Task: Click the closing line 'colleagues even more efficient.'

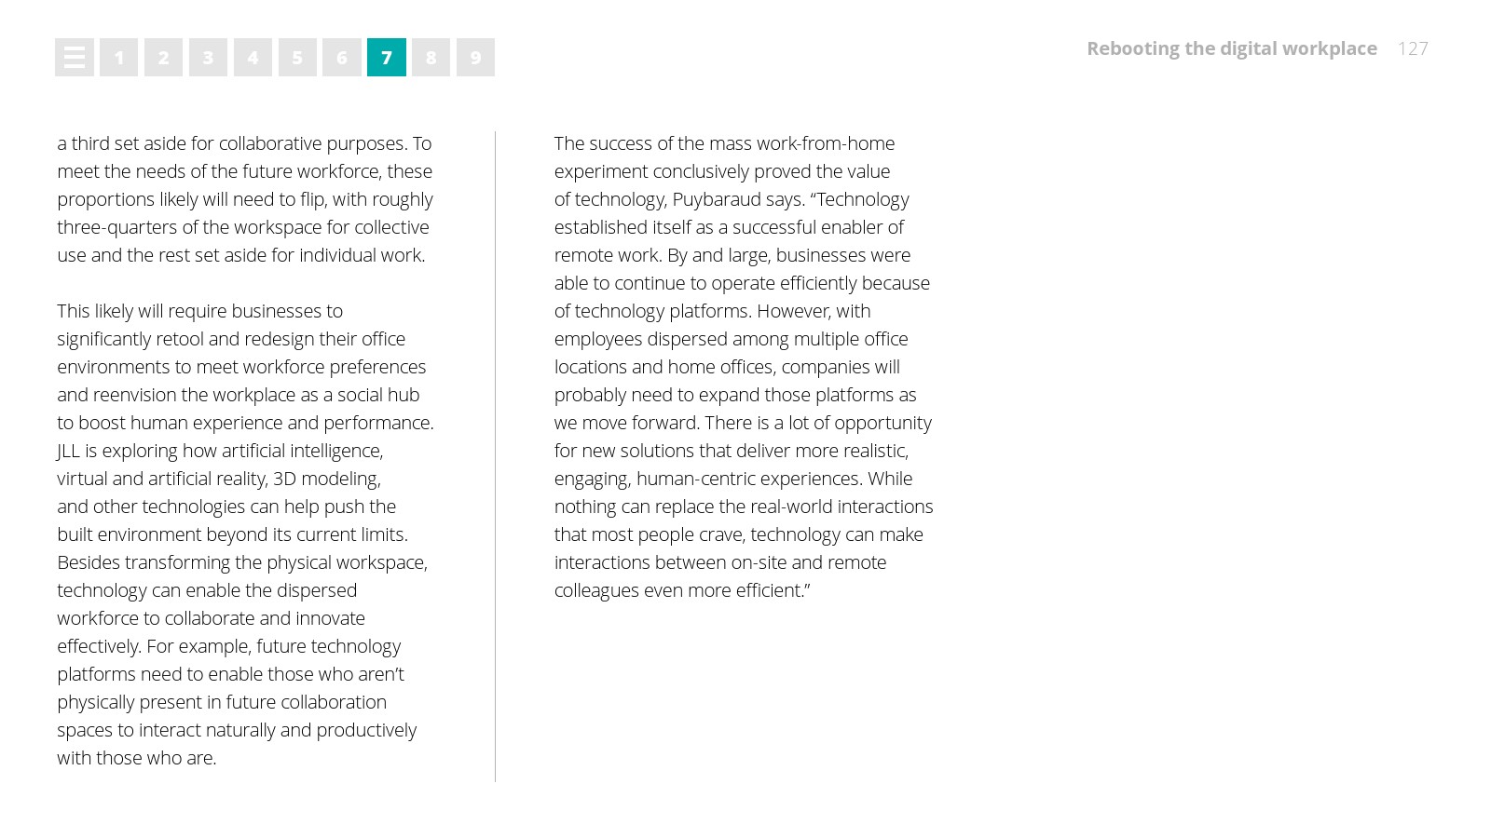Action: (x=681, y=590)
